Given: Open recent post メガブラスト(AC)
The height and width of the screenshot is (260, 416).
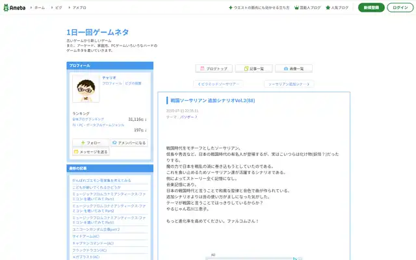Looking at the screenshot, I should (x=86, y=257).
